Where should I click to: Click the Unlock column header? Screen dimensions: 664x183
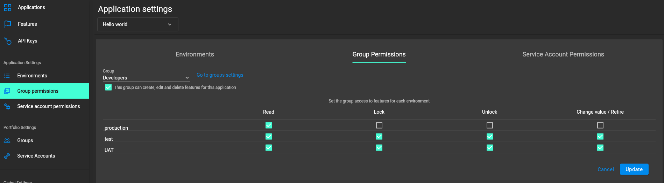tap(489, 112)
